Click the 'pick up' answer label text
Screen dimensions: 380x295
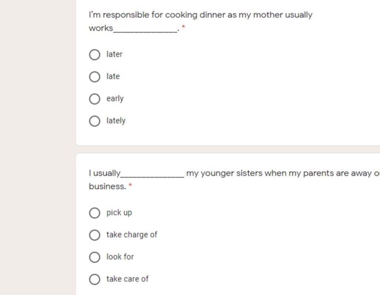tap(119, 213)
